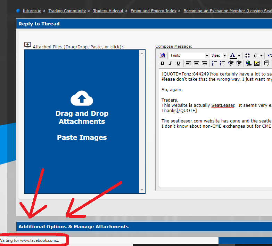Expand the attachments dropdown arrow

coord(261,56)
